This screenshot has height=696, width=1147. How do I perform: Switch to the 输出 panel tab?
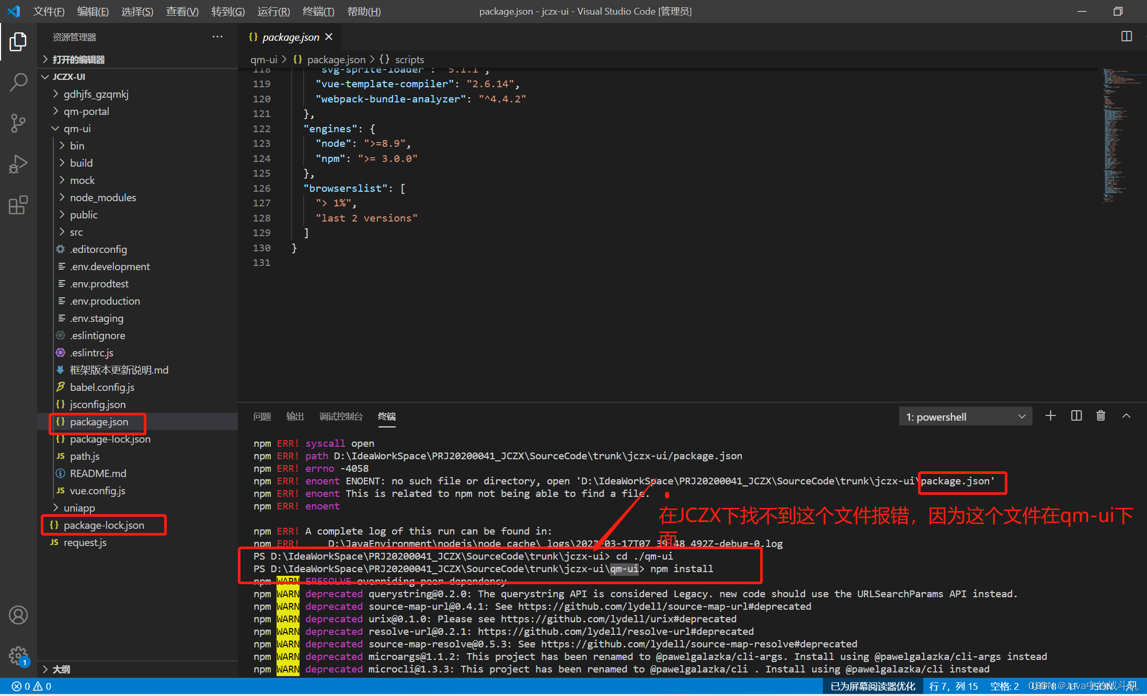pos(295,416)
